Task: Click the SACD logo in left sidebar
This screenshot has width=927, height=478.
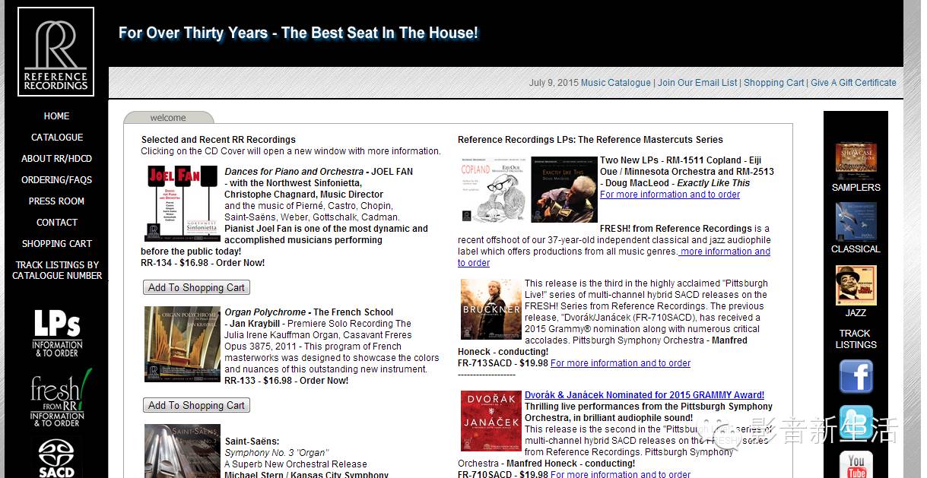Action: click(x=56, y=458)
